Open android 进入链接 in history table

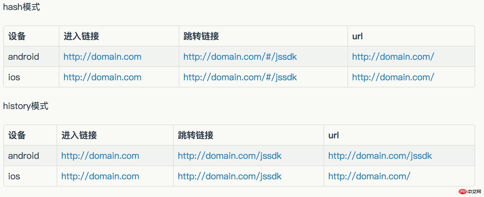[x=100, y=156]
